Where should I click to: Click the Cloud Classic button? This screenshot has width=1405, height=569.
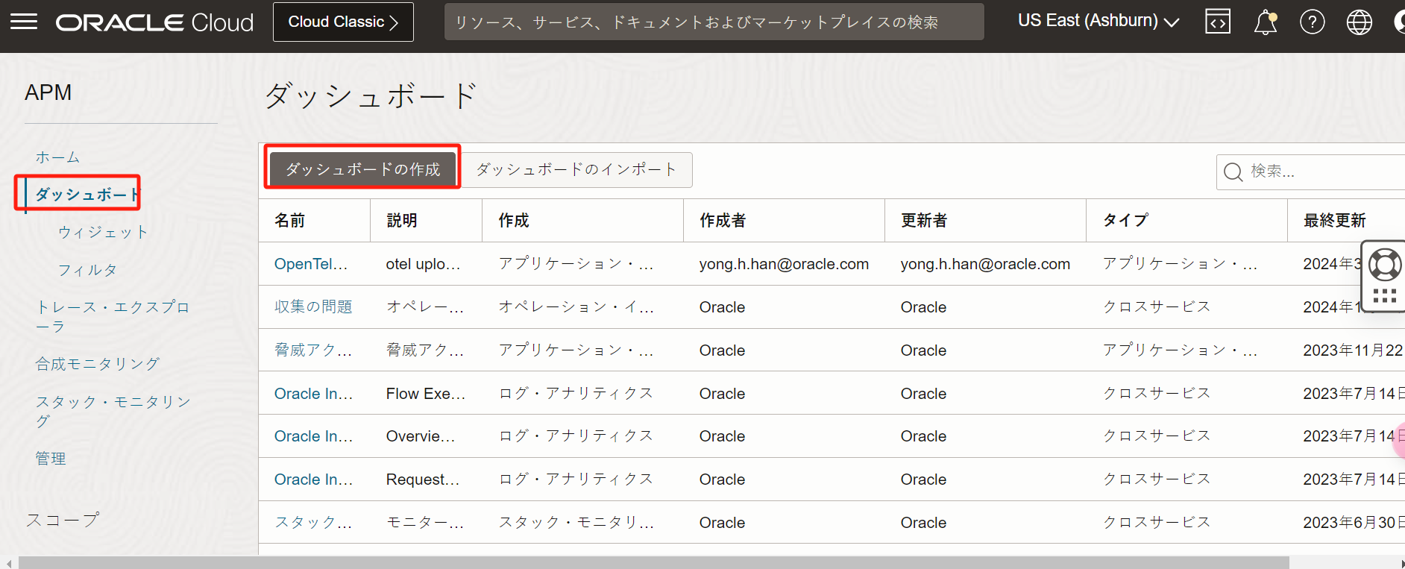pos(343,22)
